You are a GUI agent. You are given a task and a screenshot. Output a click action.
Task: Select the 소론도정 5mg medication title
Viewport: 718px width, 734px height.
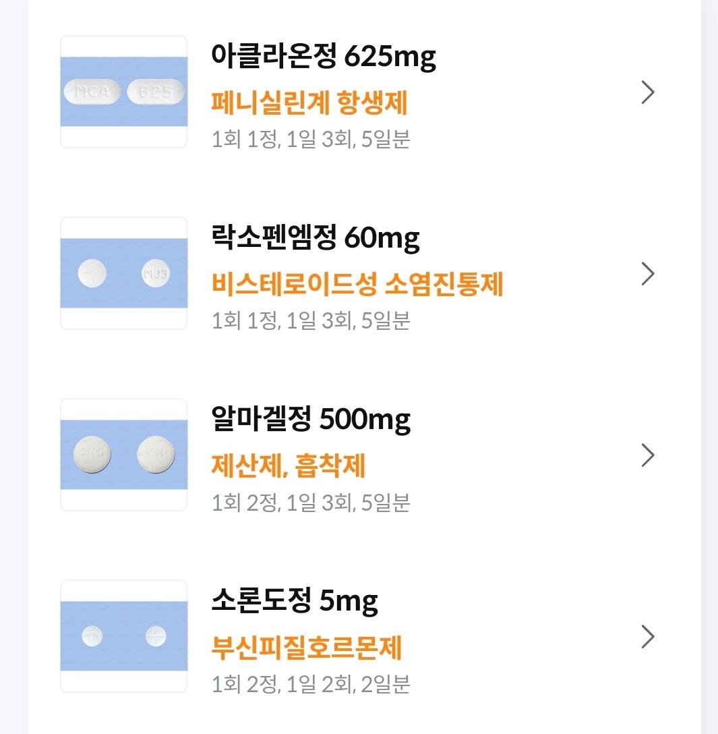tap(295, 602)
